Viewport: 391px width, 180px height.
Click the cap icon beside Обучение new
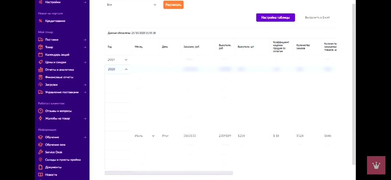tap(40, 145)
